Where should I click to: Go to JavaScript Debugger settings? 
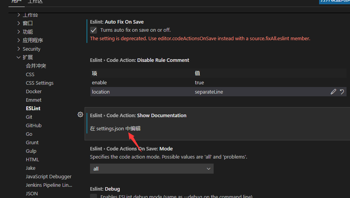tap(49, 177)
